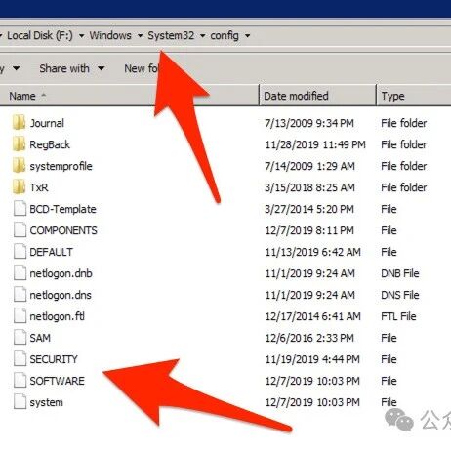Click the BCD-Template file icon
The height and width of the screenshot is (451, 451).
tap(20, 209)
